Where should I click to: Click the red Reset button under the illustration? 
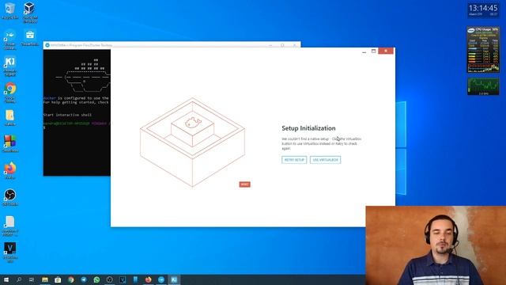coord(244,184)
